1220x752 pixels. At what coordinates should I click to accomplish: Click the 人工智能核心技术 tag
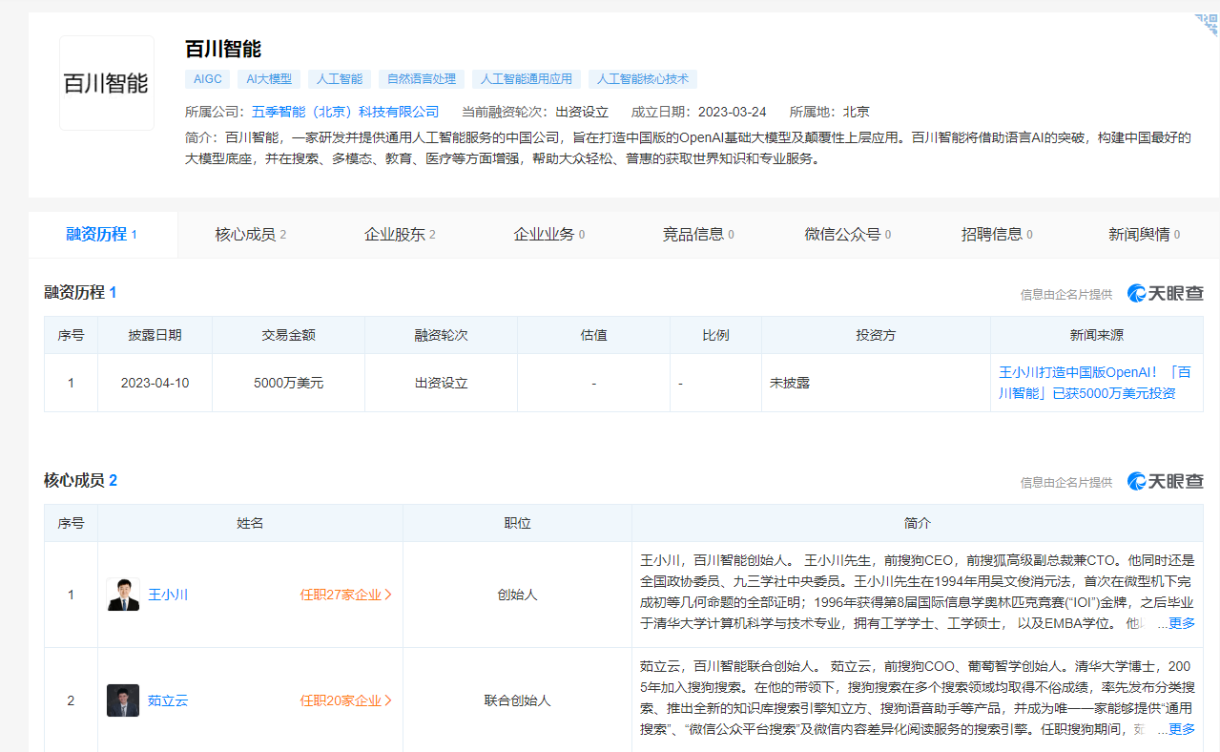(643, 79)
